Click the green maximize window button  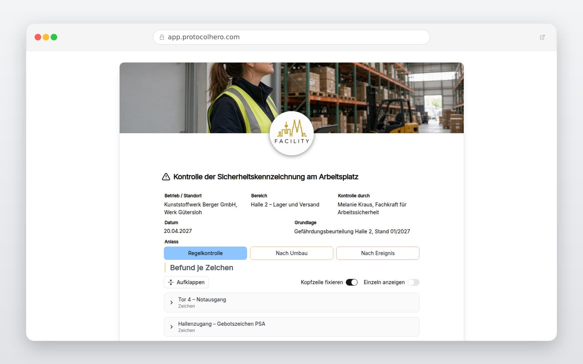tap(54, 37)
